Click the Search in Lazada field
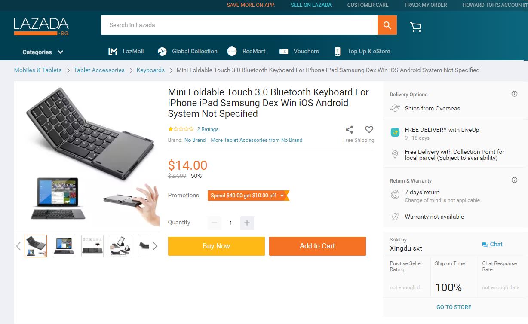The width and height of the screenshot is (528, 324). [x=239, y=25]
